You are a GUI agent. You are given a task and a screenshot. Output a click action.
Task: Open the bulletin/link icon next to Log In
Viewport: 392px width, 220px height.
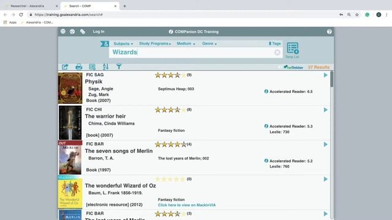point(83,31)
